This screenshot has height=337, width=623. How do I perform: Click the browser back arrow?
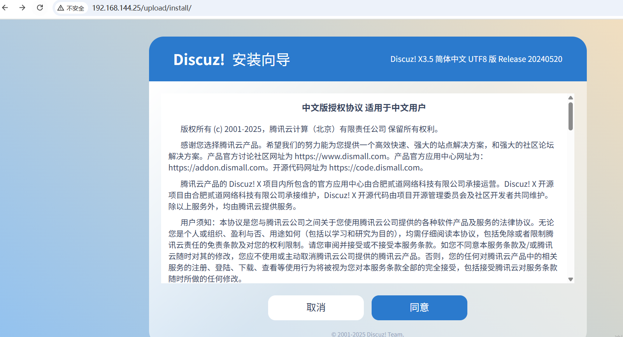(5, 7)
